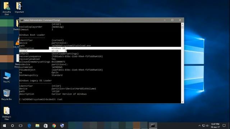Image resolution: width=230 pixels, height=129 pixels.
Task: Open the clock showing 12:47 PM
Action: tap(215, 126)
